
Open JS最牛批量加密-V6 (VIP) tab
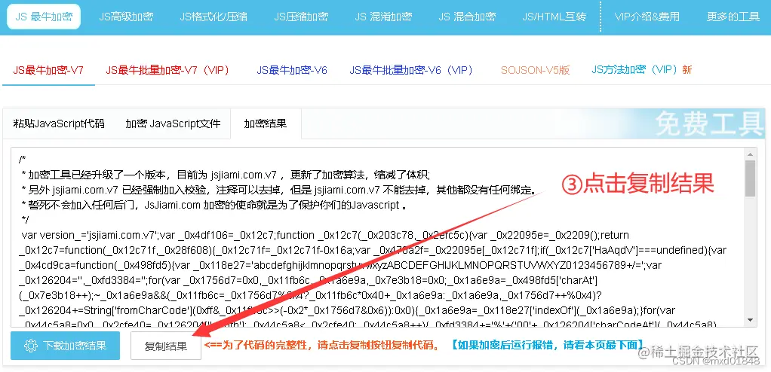coord(411,70)
